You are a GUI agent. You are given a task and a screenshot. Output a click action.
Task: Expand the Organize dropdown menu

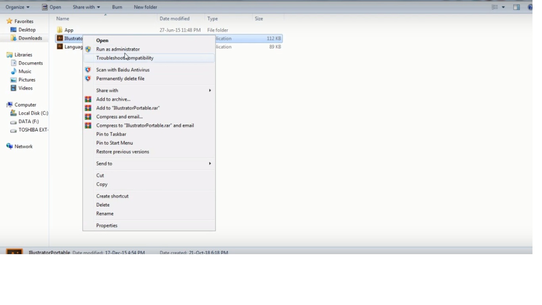[17, 7]
